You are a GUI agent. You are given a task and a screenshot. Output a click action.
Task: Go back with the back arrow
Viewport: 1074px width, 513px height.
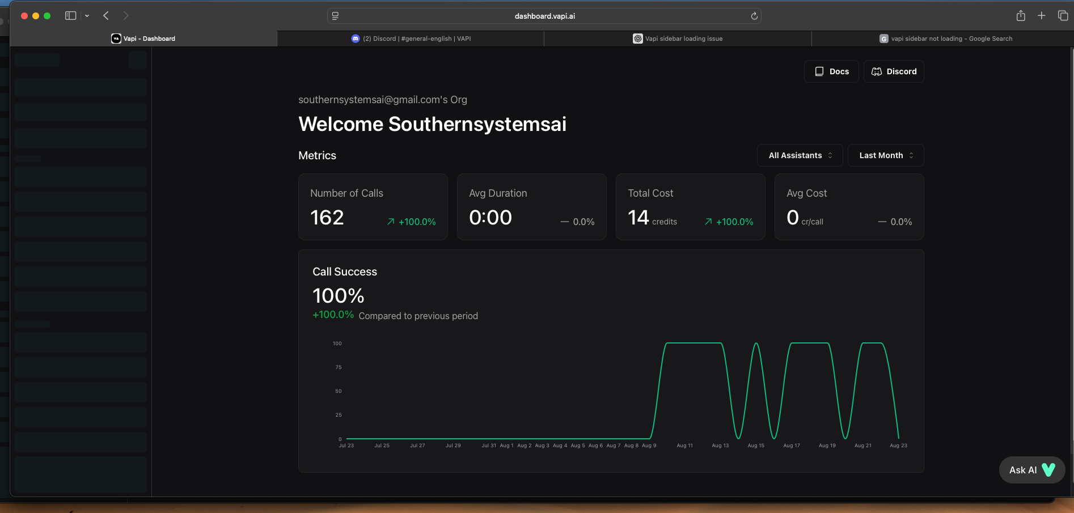[x=106, y=16]
